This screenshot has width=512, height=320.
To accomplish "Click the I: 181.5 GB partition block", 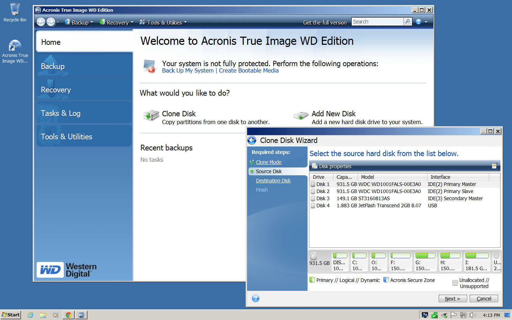I will (477, 262).
